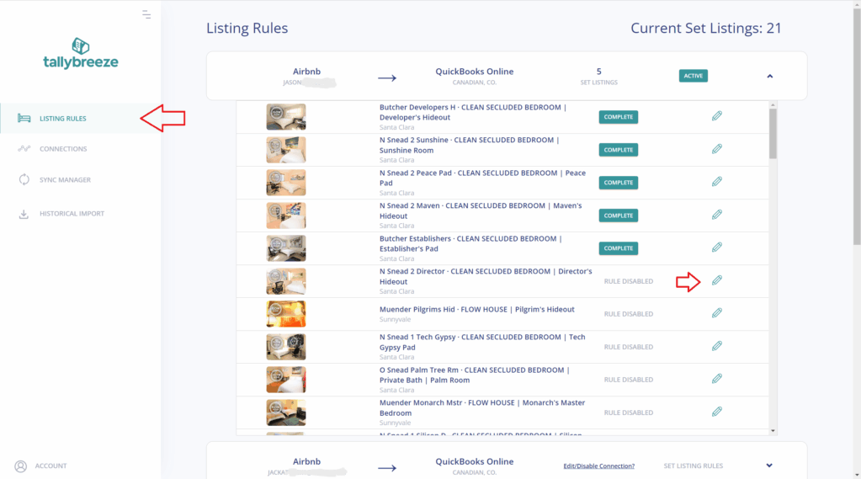Collapse the first Airbnb connection panel
This screenshot has height=479, width=861.
pos(769,77)
